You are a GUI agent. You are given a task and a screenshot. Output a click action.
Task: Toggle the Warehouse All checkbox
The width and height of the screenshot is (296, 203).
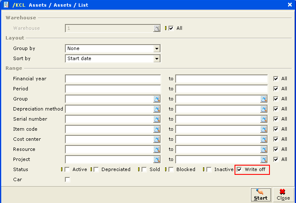point(171,29)
